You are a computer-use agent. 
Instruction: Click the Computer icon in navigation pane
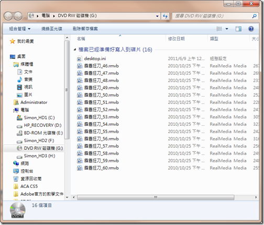click(x=16, y=110)
